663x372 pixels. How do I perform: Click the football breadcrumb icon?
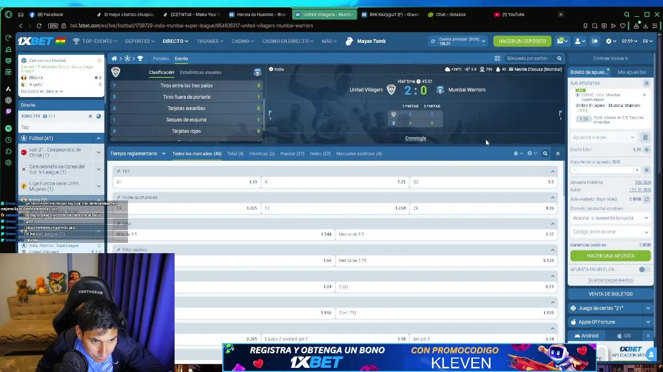[x=127, y=58]
